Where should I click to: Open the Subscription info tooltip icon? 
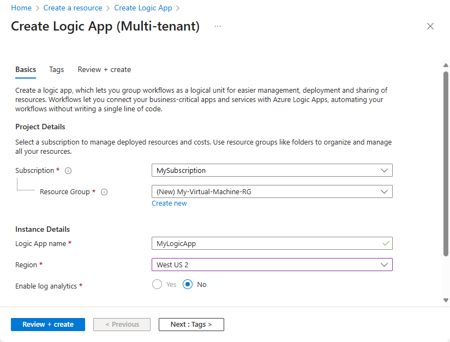click(x=68, y=170)
